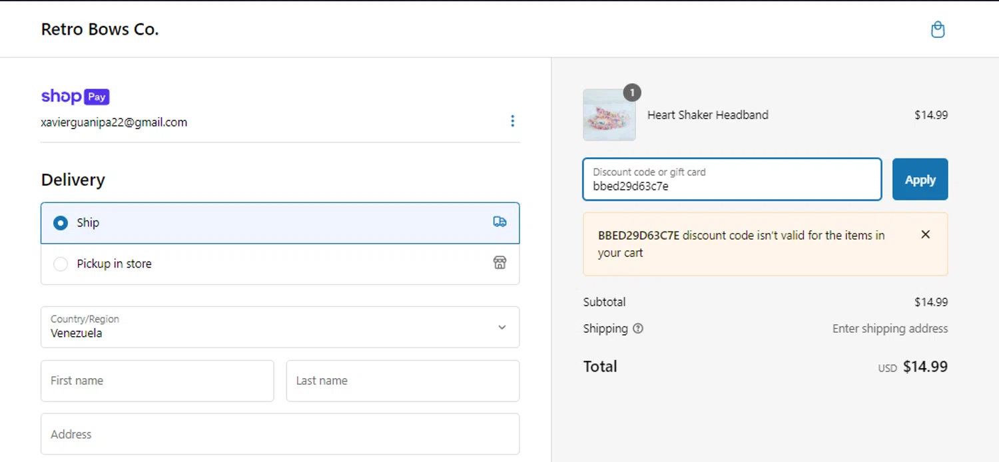Click the Shop Pay logo

75,97
